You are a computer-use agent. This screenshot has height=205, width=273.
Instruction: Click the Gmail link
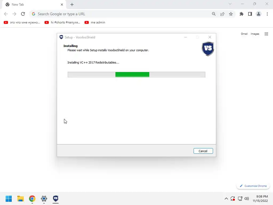coord(244,34)
